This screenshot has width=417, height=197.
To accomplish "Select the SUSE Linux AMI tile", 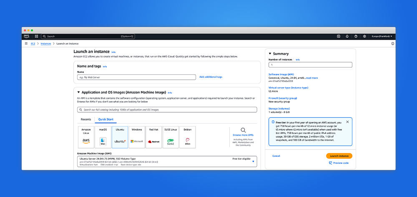I will pyautogui.click(x=171, y=137).
